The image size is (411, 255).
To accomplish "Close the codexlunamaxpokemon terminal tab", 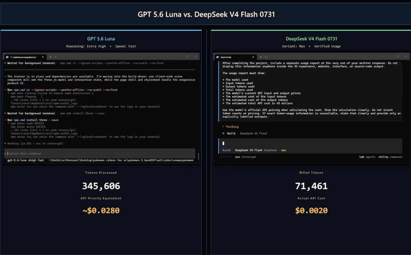I will (x=43, y=57).
